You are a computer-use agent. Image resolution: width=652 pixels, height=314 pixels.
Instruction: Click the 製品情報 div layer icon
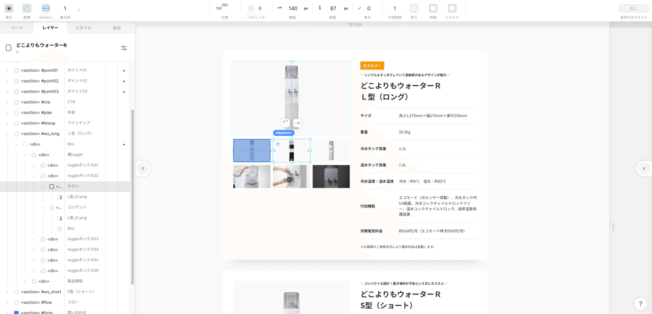34,281
